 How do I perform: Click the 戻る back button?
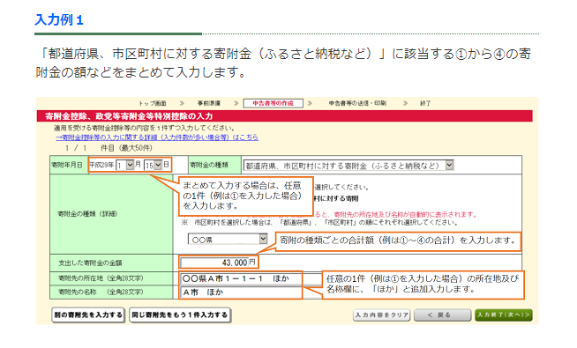(442, 315)
